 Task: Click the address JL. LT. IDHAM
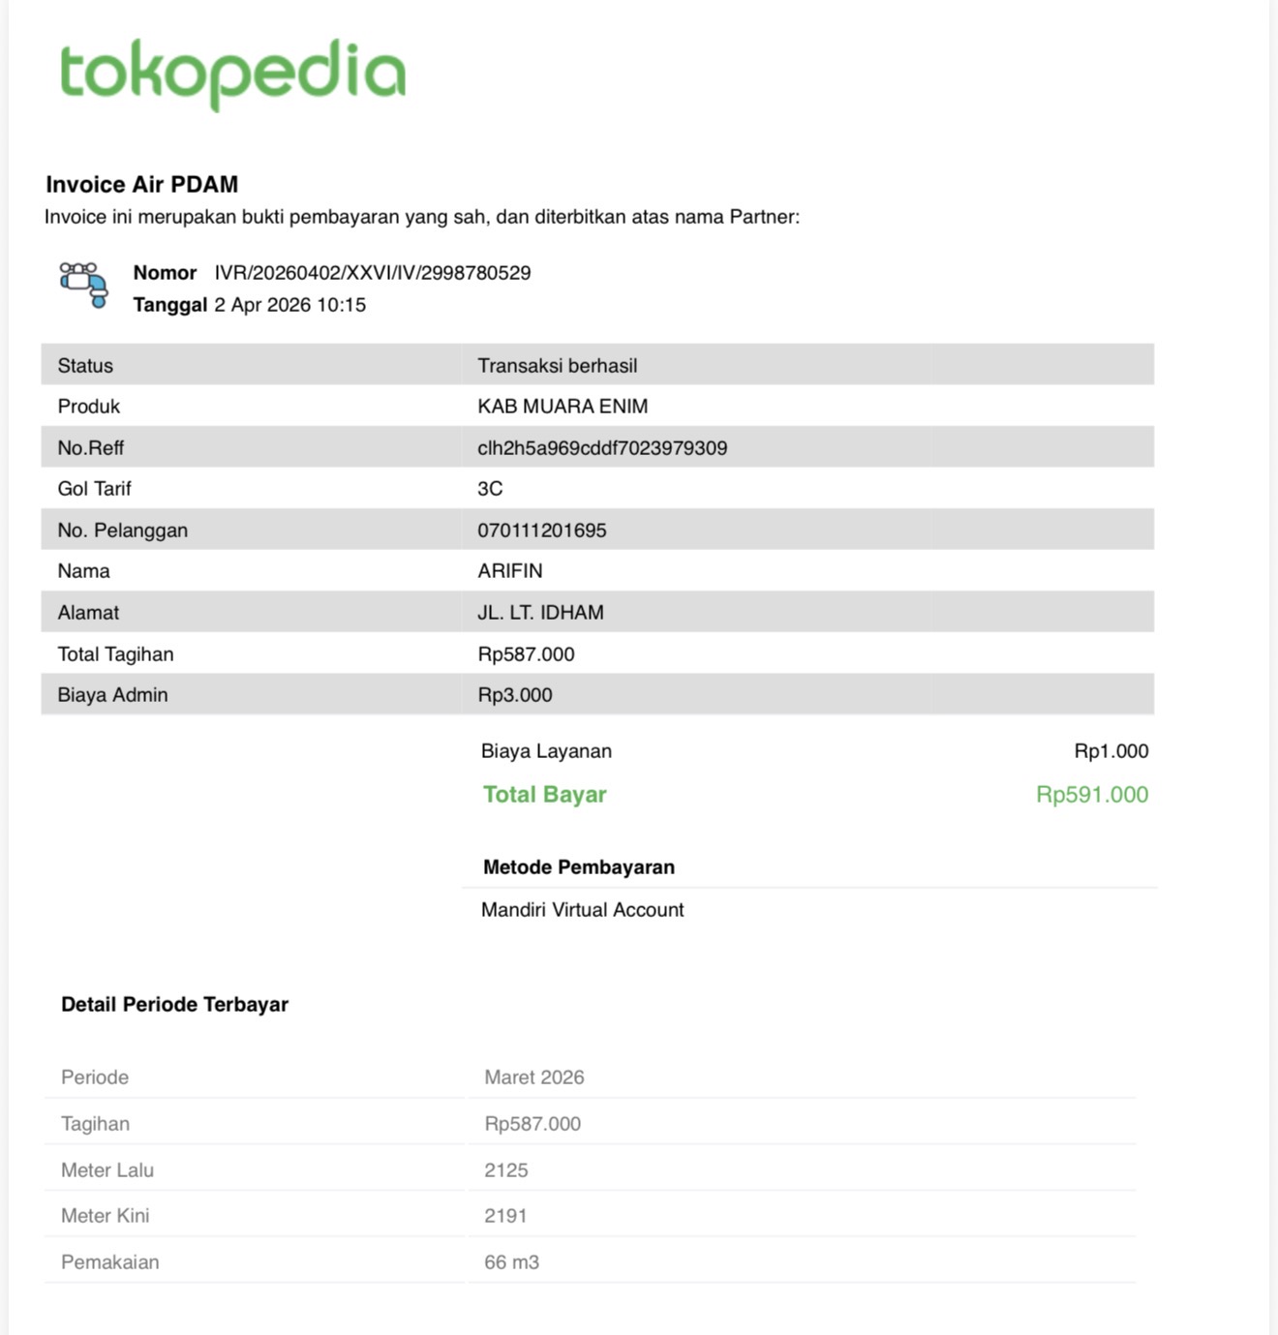540,613
